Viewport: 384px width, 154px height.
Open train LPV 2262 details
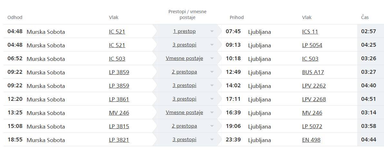tap(314, 86)
